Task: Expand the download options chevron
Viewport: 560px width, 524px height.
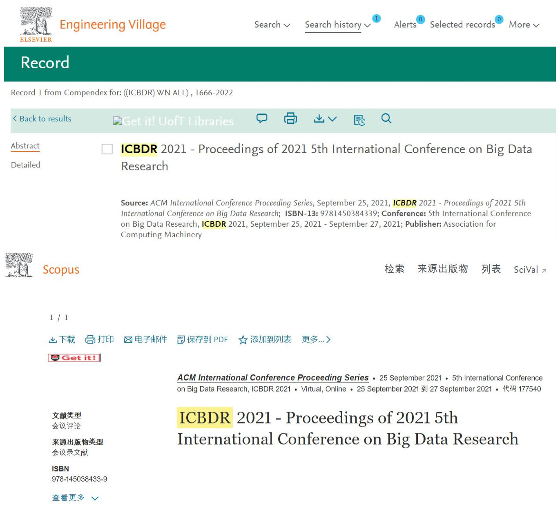Action: point(332,119)
